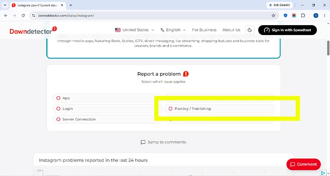The image size is (330, 176).
Task: Click 'Instagram problems reported in the last 24 hours' text
Action: [93, 160]
